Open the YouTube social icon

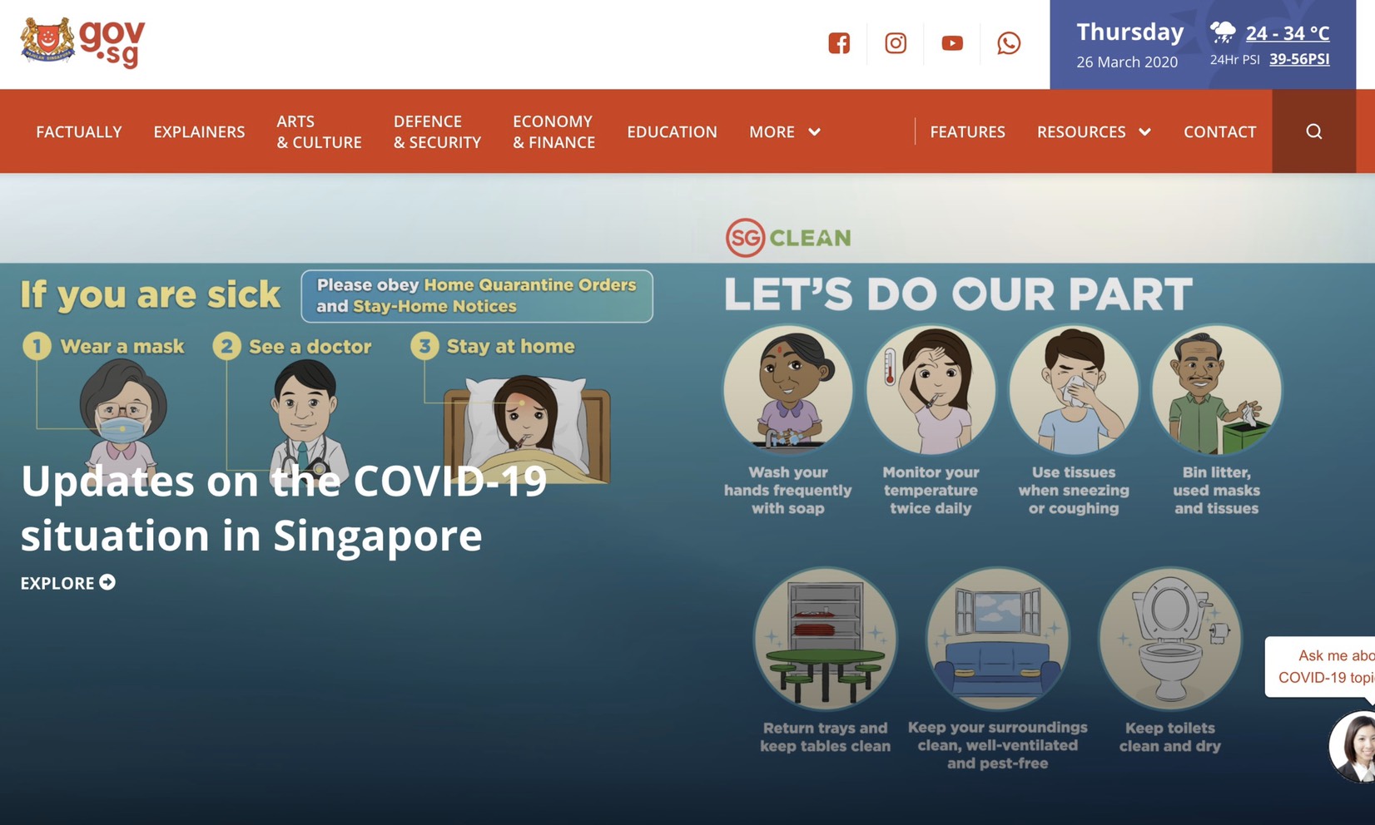tap(952, 43)
